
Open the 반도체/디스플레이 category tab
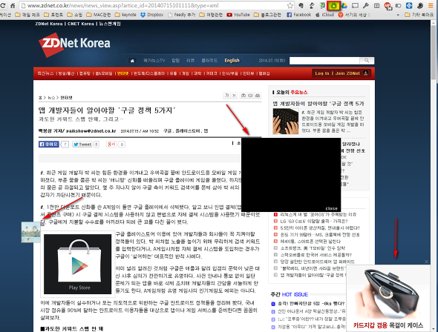149,73
